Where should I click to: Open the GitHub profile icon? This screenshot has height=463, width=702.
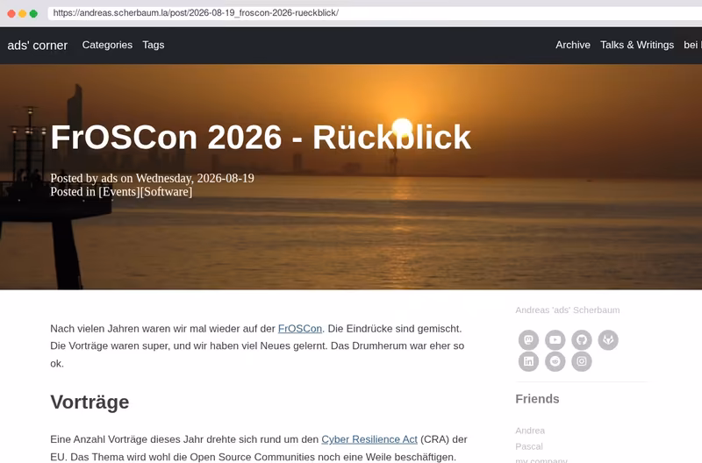pyautogui.click(x=582, y=340)
